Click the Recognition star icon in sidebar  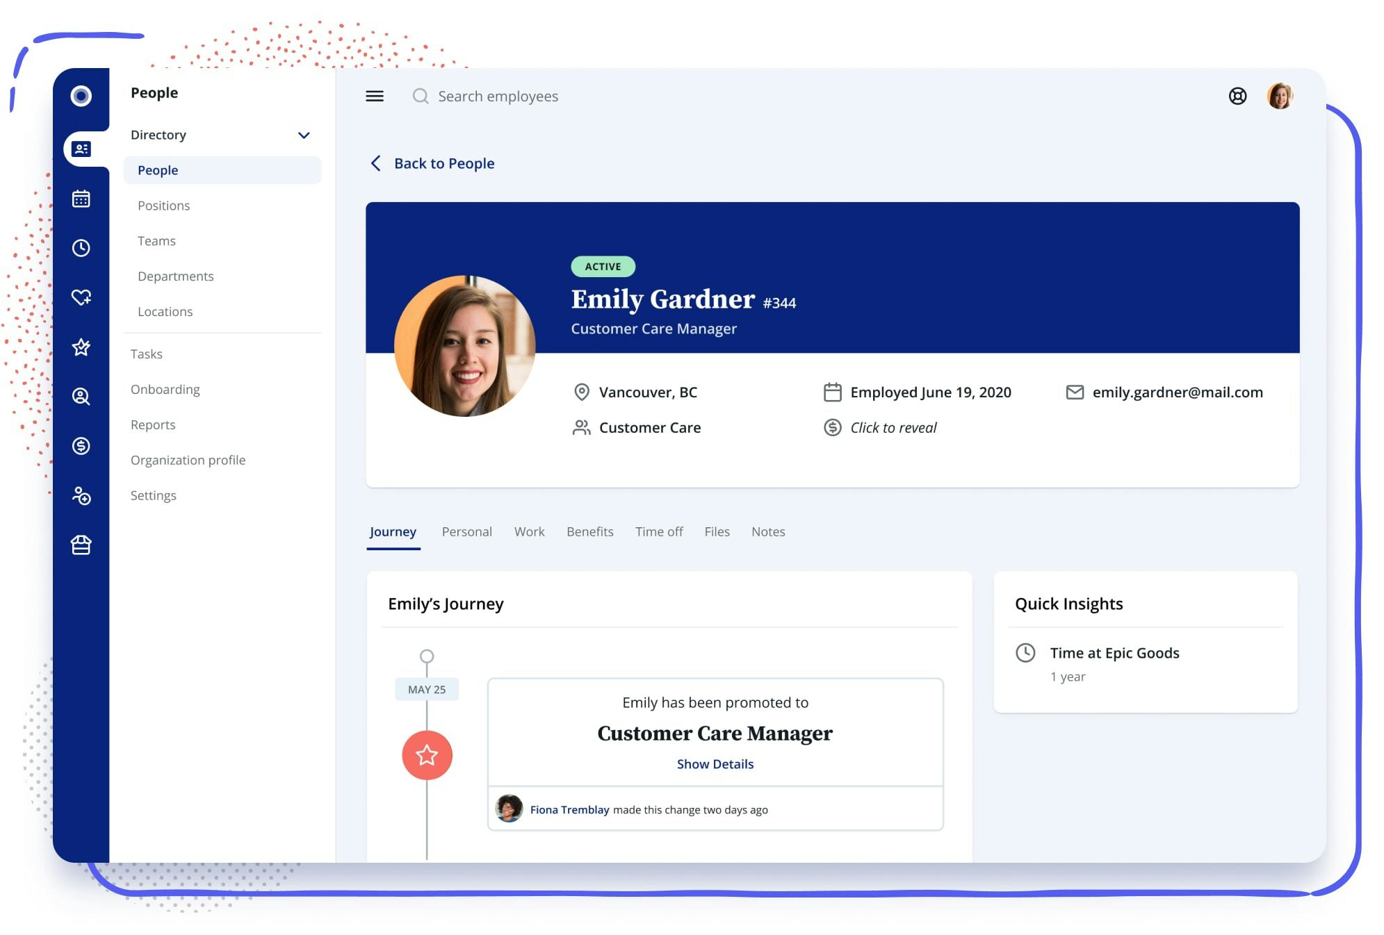click(81, 347)
